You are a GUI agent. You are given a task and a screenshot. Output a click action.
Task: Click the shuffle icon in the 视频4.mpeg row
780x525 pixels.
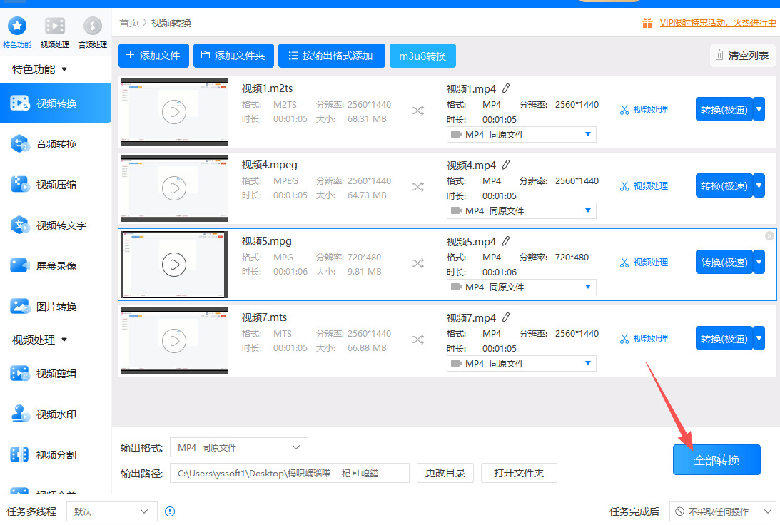pyautogui.click(x=418, y=187)
